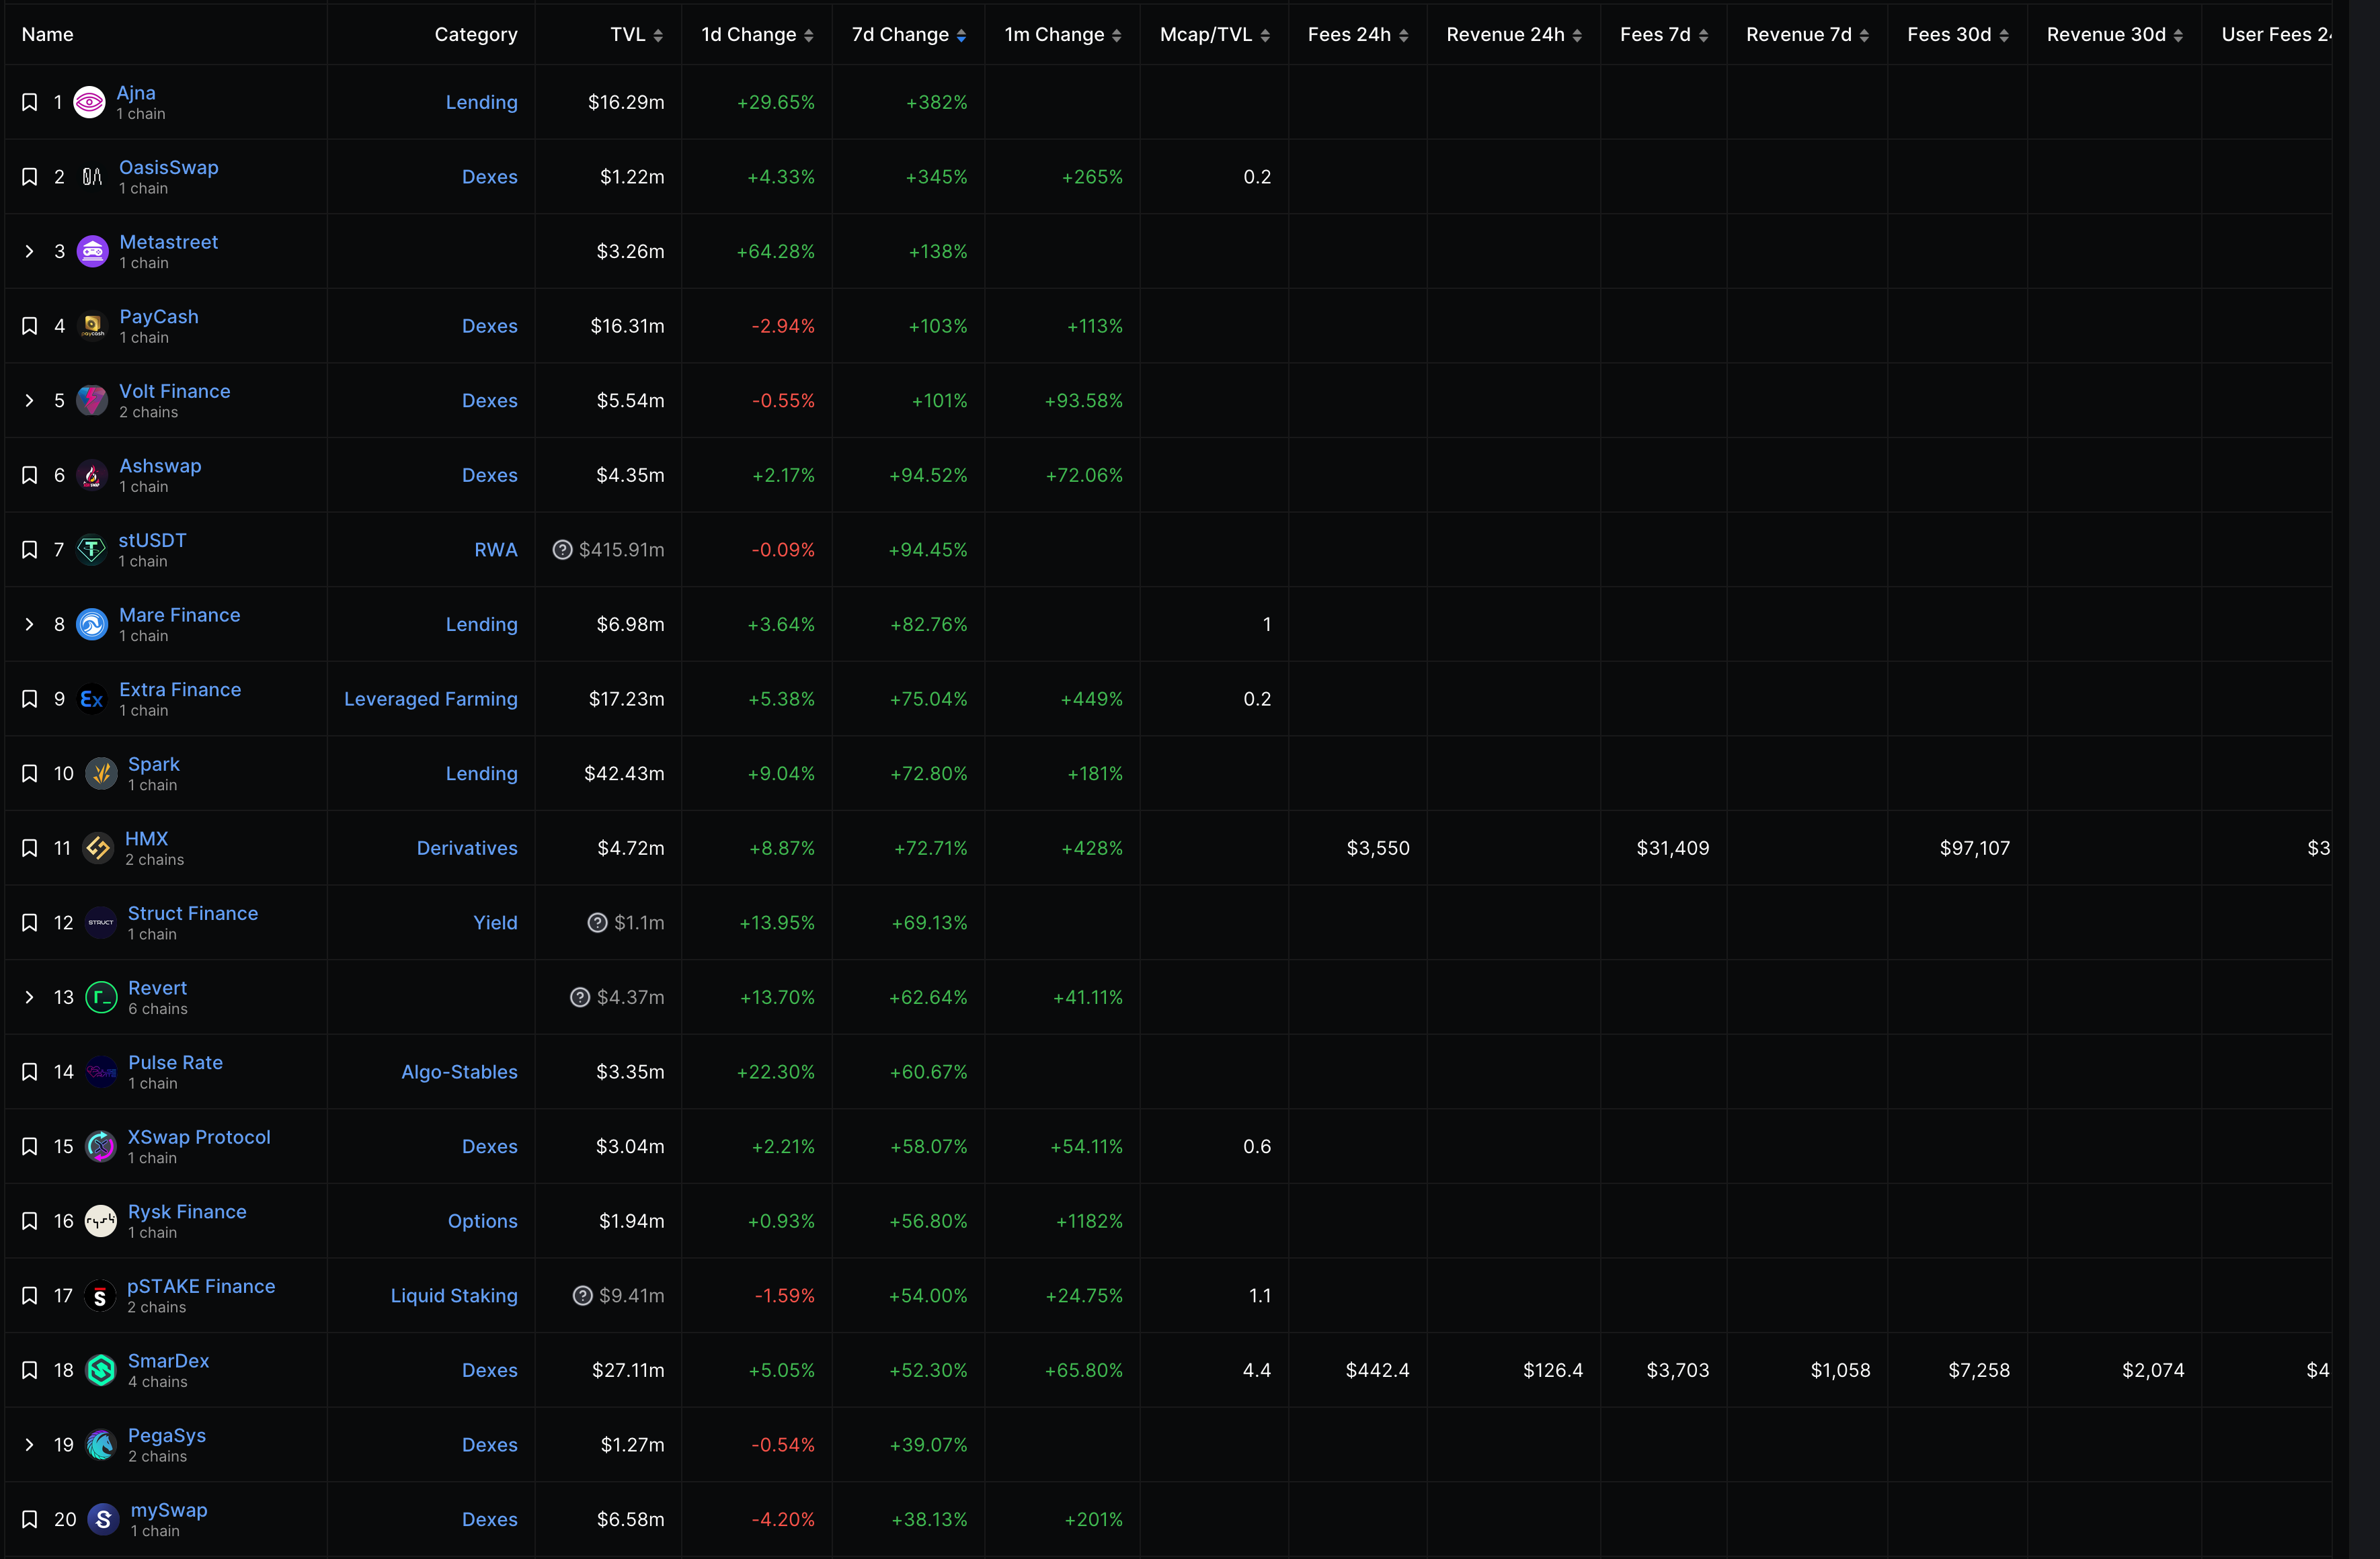Click the question mark icon beside pSTAKE TVL

pyautogui.click(x=582, y=1296)
